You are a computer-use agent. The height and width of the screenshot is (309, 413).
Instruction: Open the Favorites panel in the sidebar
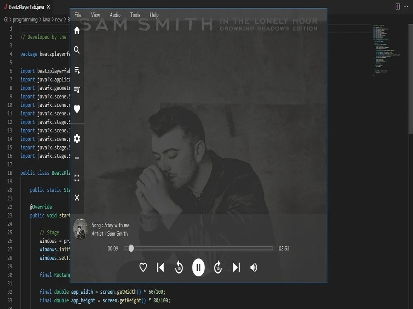tap(77, 109)
